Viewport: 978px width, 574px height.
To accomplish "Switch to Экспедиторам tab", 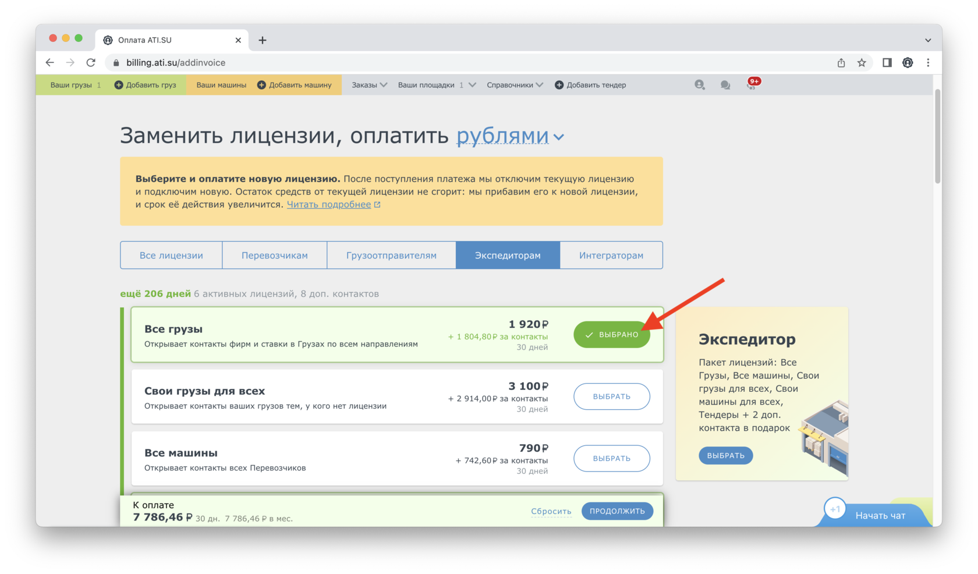I will tap(508, 255).
